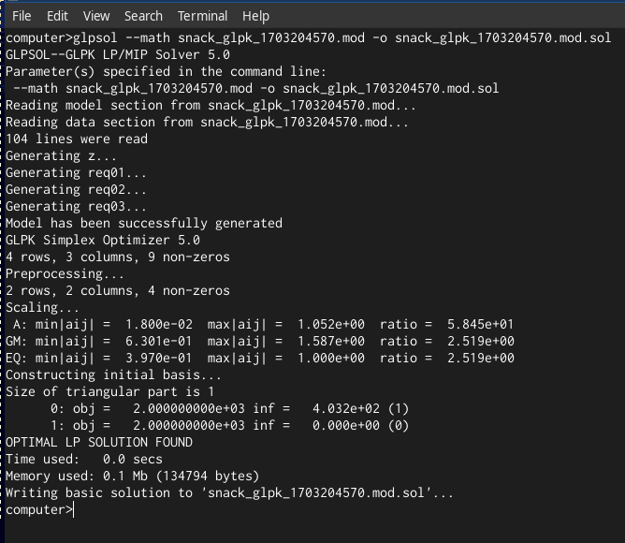Click the 'OPTIMAL LP SOLUTION FOUND' line
This screenshot has width=625, height=543.
click(x=99, y=443)
